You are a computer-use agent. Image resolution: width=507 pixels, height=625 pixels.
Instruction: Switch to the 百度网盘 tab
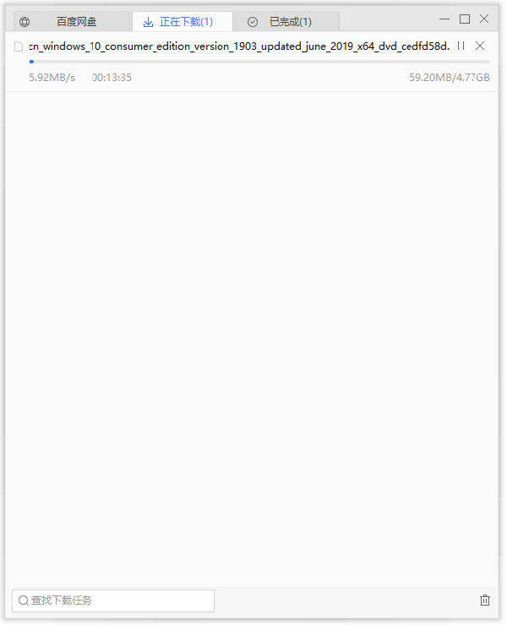72,21
